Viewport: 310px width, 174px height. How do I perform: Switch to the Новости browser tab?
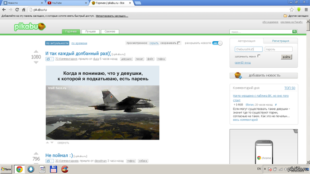coord(23,3)
